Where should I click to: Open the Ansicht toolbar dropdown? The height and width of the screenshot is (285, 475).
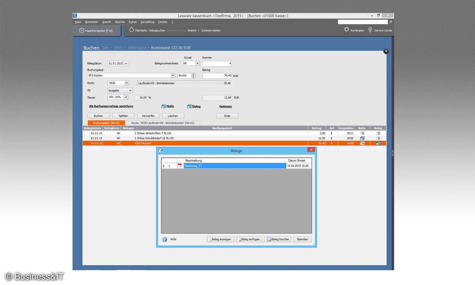[x=193, y=30]
